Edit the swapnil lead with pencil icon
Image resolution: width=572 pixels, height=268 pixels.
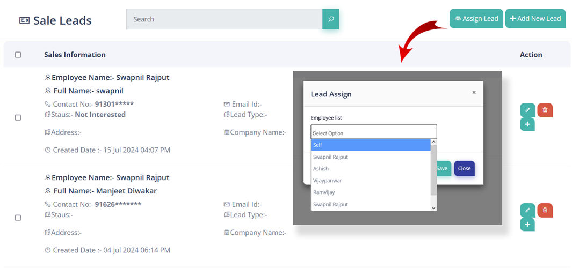point(527,110)
